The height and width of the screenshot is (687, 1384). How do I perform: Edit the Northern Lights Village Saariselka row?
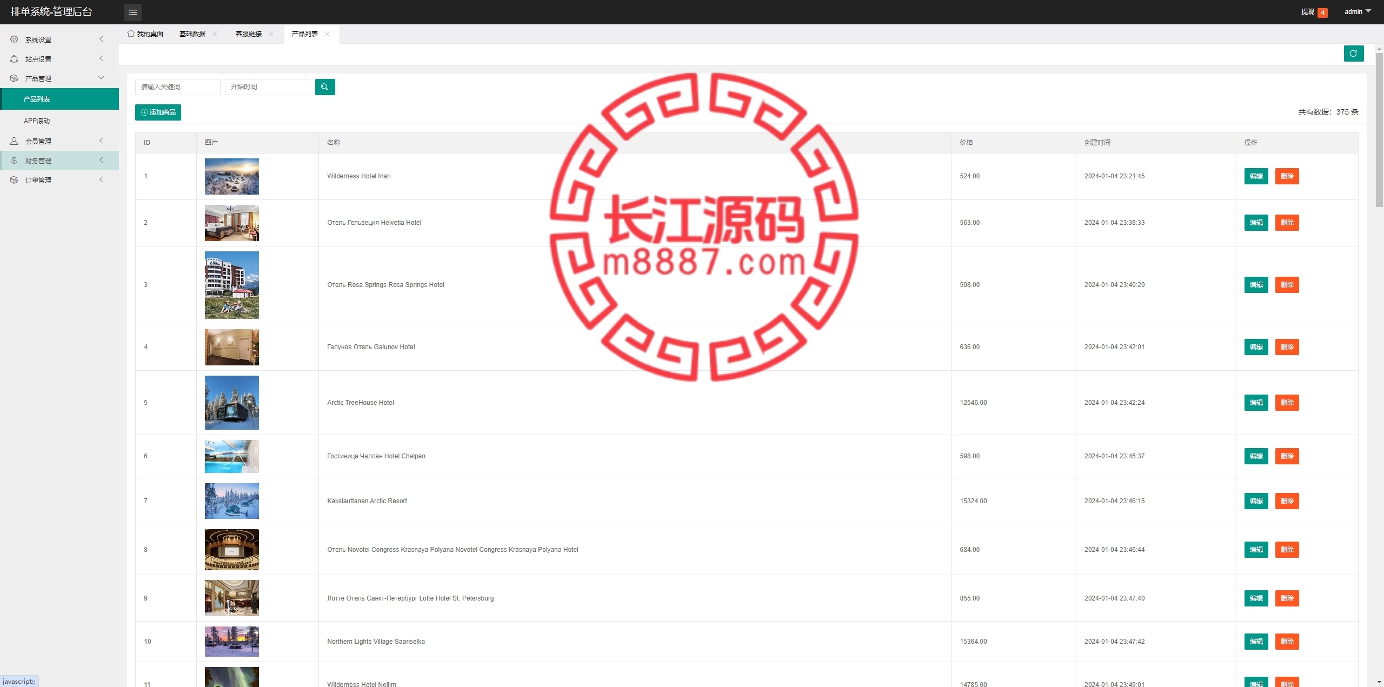click(x=1256, y=642)
